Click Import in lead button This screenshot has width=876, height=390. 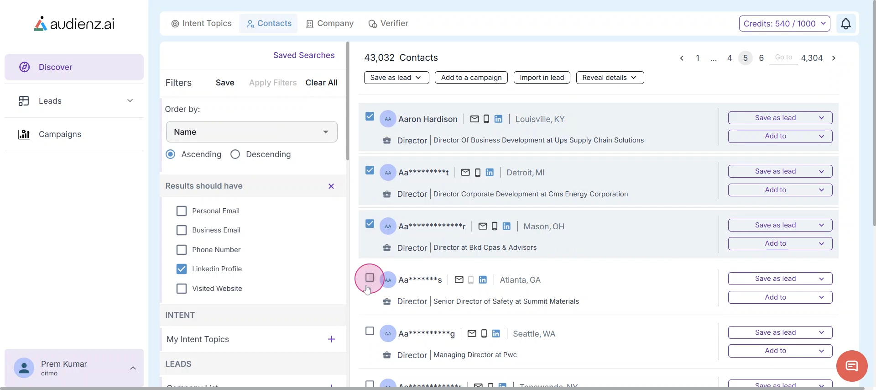(x=542, y=78)
